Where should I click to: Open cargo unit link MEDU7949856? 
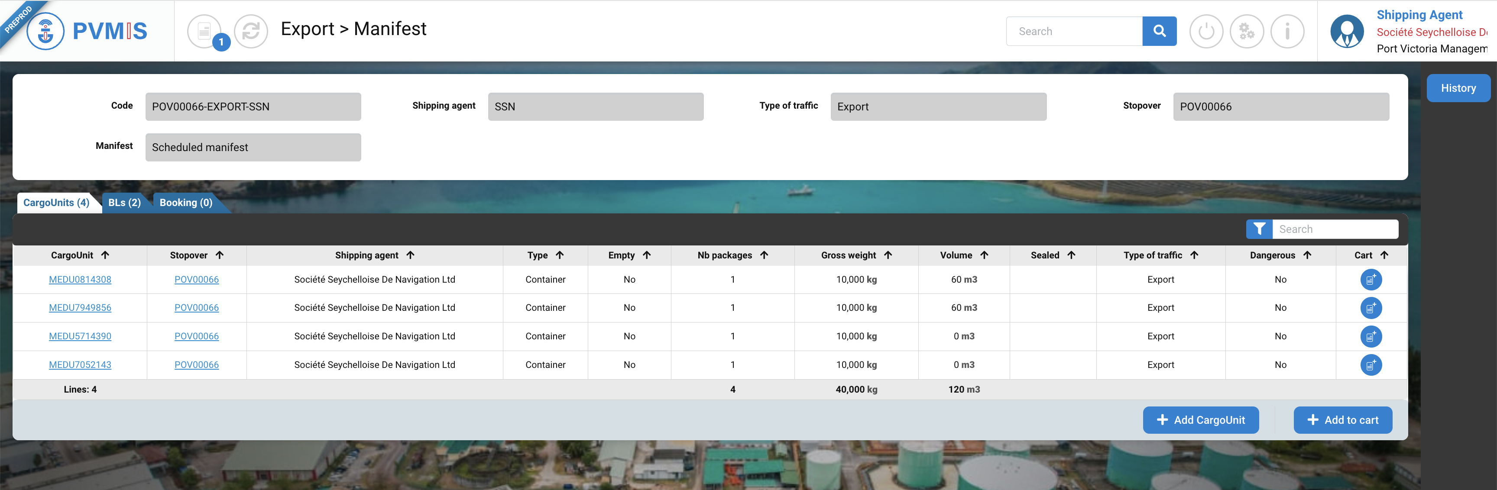coord(80,308)
